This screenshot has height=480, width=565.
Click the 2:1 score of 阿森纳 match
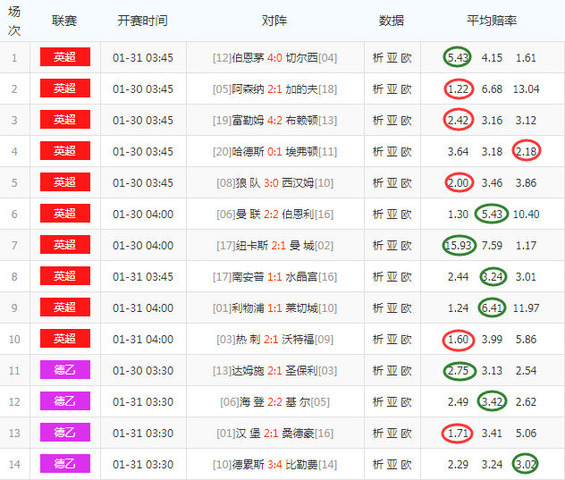coord(274,89)
